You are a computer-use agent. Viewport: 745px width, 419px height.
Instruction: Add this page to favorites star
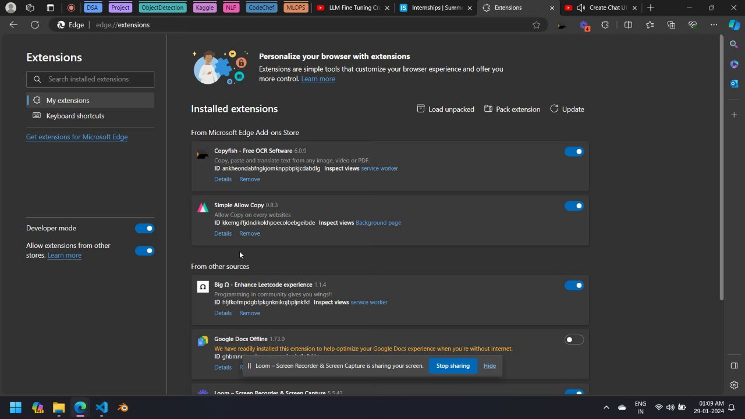tap(536, 24)
